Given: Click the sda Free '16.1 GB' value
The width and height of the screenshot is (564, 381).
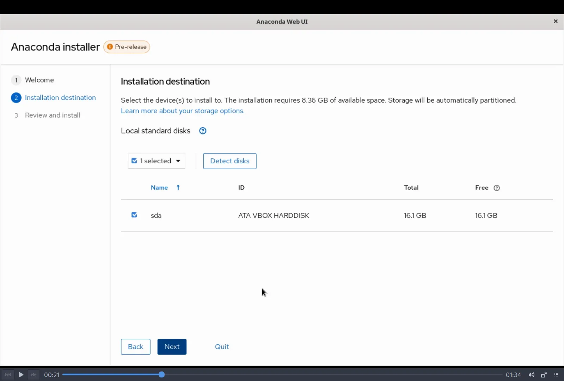Looking at the screenshot, I should point(486,216).
